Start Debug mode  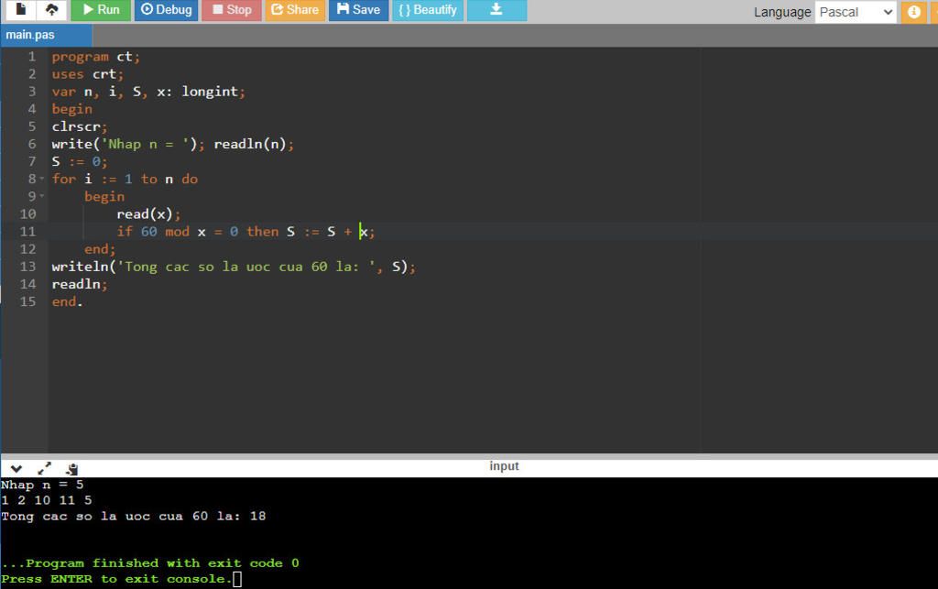167,9
